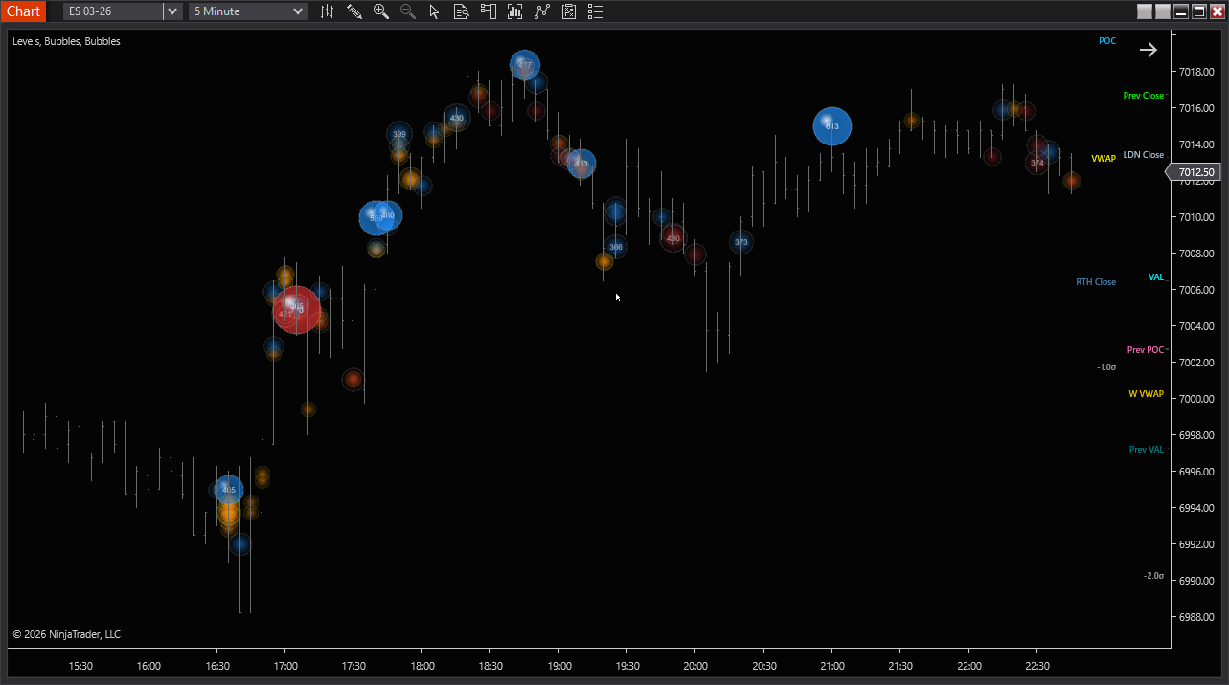Select the dark 399 bubble
This screenshot has width=1229, height=685.
[x=399, y=134]
